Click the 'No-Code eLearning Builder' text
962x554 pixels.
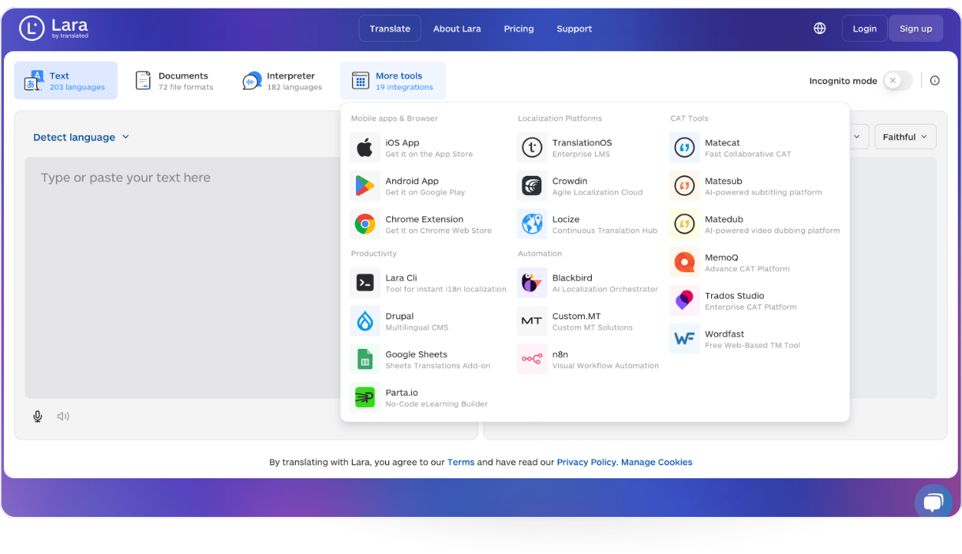pos(436,404)
